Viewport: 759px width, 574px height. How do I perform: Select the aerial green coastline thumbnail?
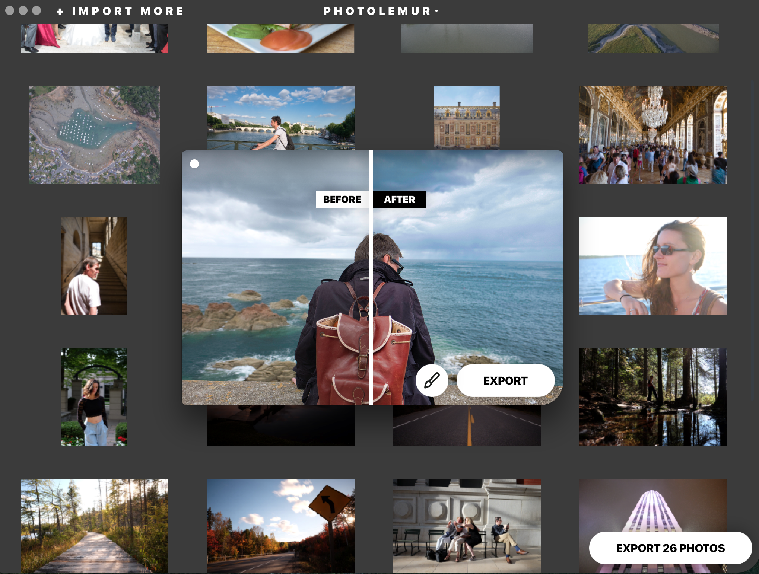coord(653,38)
